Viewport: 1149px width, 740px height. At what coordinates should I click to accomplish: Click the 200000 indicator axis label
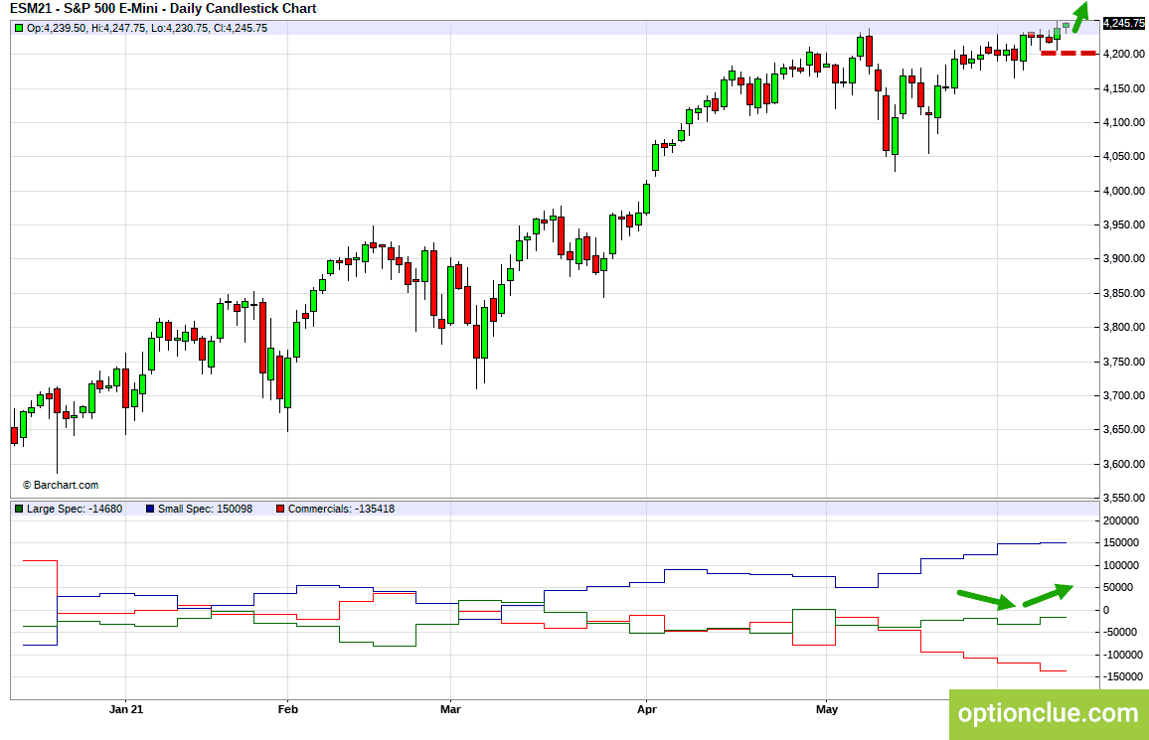tap(1121, 520)
